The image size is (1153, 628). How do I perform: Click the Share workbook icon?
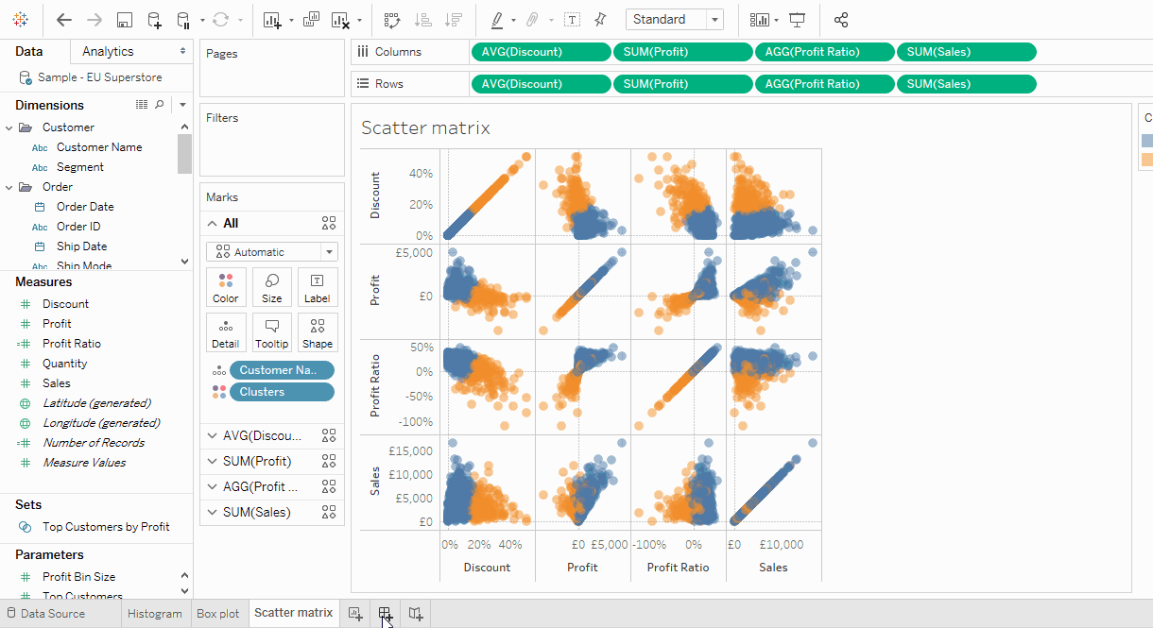841,20
